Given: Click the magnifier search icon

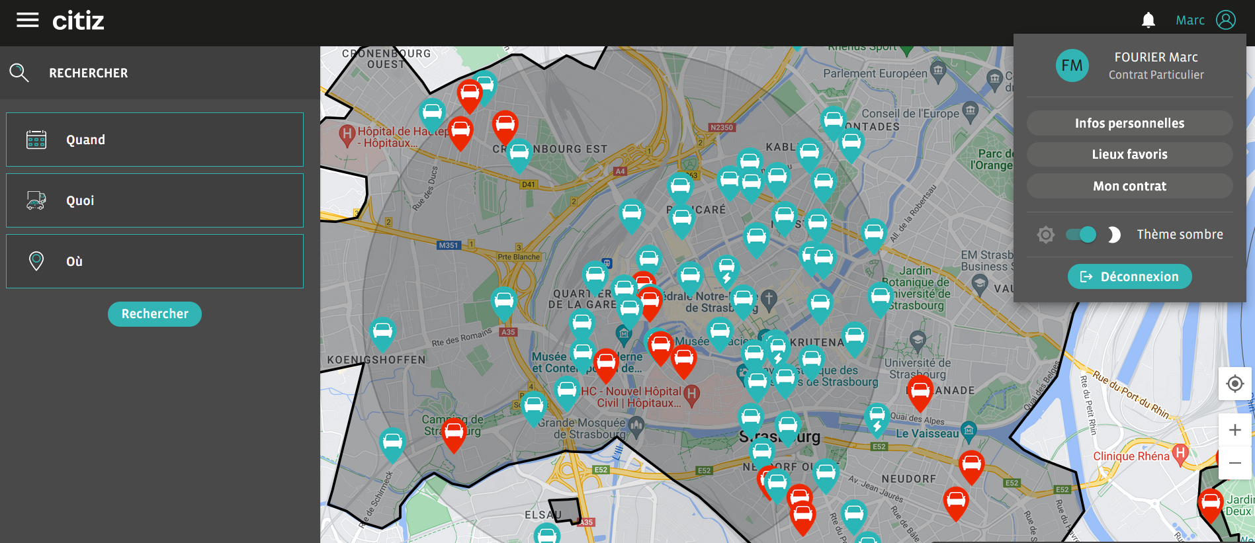Looking at the screenshot, I should [x=19, y=73].
